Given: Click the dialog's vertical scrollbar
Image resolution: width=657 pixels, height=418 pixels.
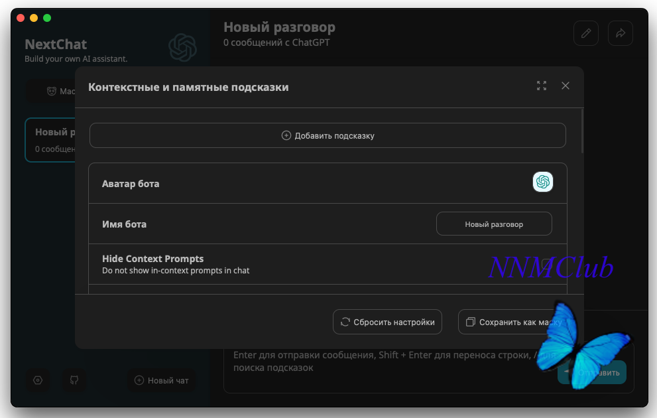Looking at the screenshot, I should coord(582,131).
